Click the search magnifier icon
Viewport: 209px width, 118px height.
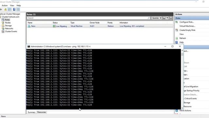149,18
